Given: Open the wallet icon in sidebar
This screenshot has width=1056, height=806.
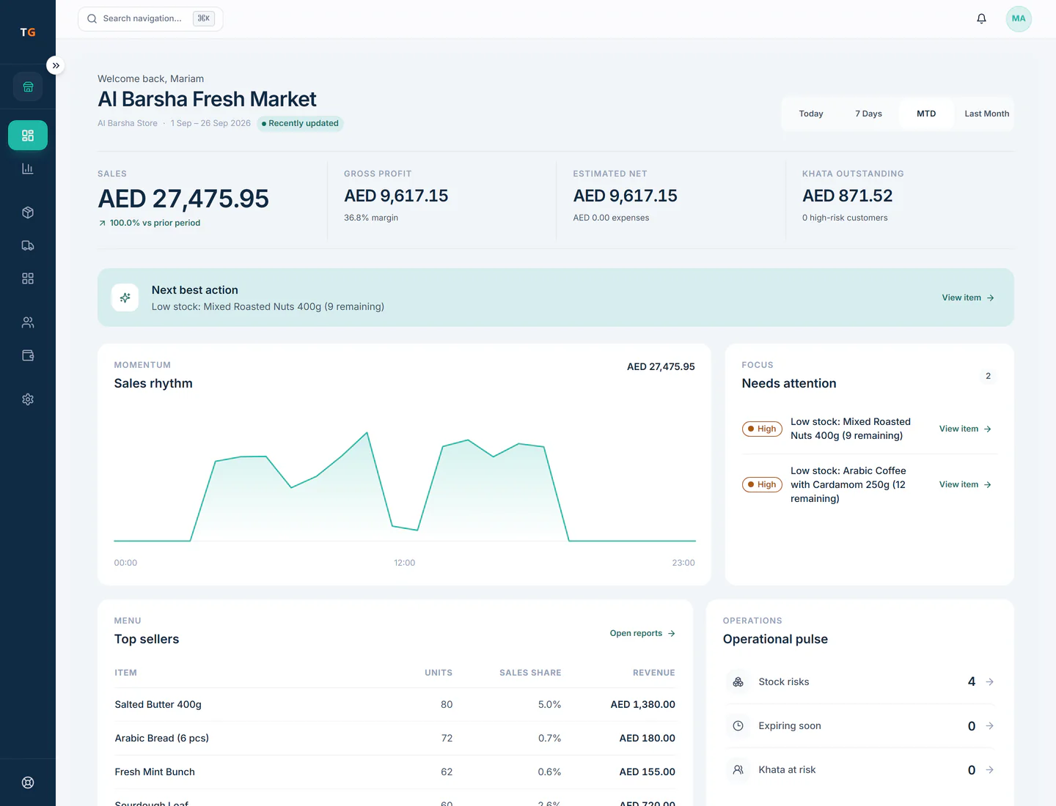Looking at the screenshot, I should coord(28,355).
